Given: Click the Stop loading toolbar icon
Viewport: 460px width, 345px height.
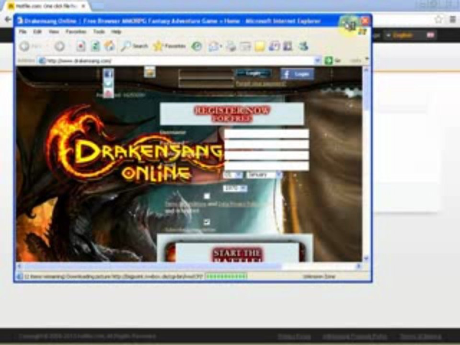Looking at the screenshot, I should [81, 46].
